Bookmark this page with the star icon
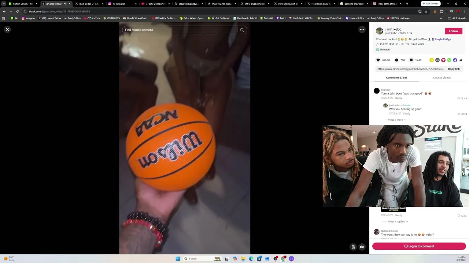 click(426, 11)
